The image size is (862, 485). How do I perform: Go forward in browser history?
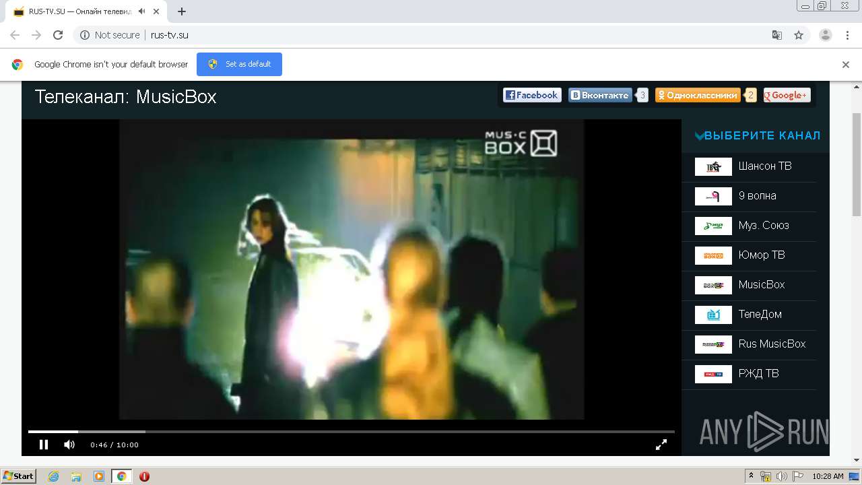tap(36, 35)
